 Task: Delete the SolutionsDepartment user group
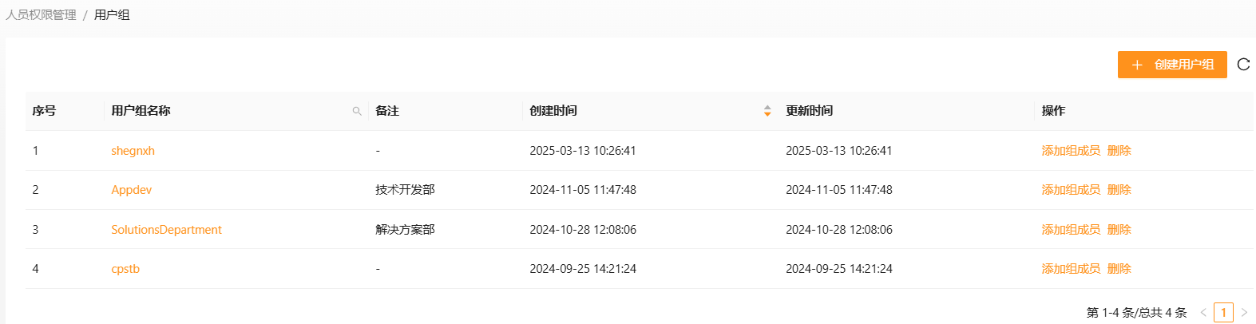pos(1119,230)
